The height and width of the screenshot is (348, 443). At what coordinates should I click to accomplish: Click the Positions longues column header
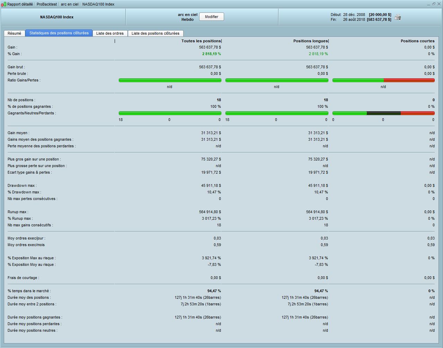click(310, 41)
